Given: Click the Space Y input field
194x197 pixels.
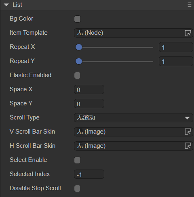Looking at the screenshot, I should tap(89, 104).
